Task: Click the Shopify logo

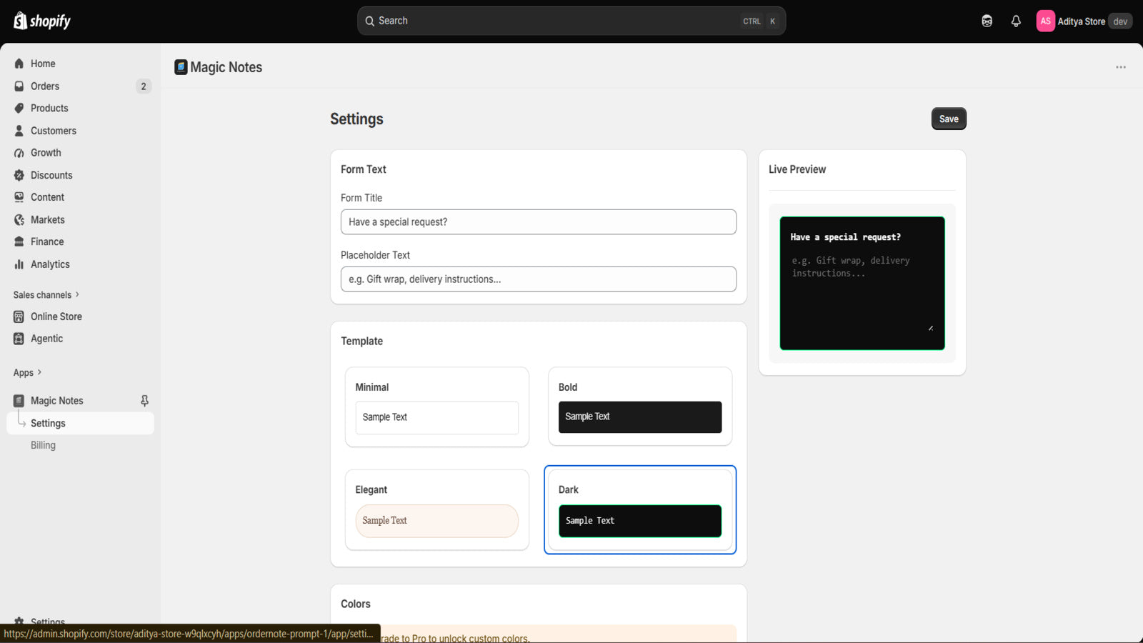Action: click(42, 21)
